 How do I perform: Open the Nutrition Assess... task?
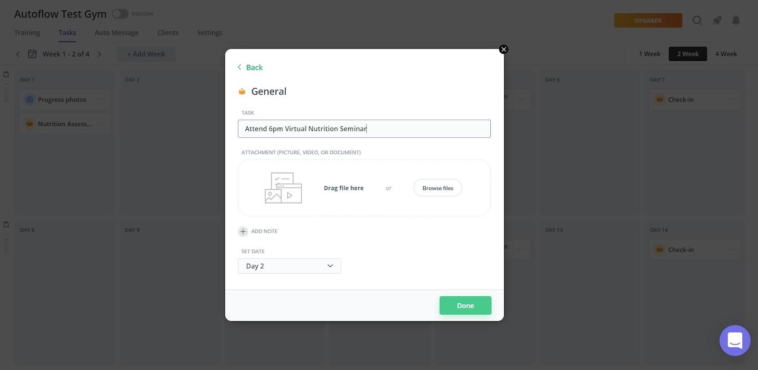click(x=65, y=123)
